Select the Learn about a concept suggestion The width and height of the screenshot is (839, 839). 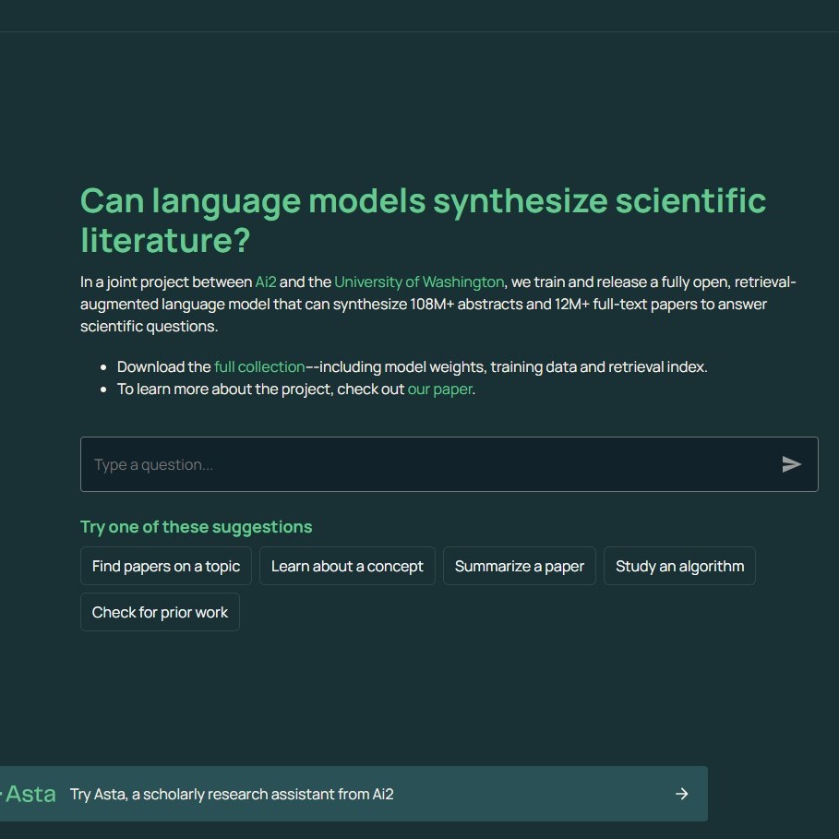[347, 566]
